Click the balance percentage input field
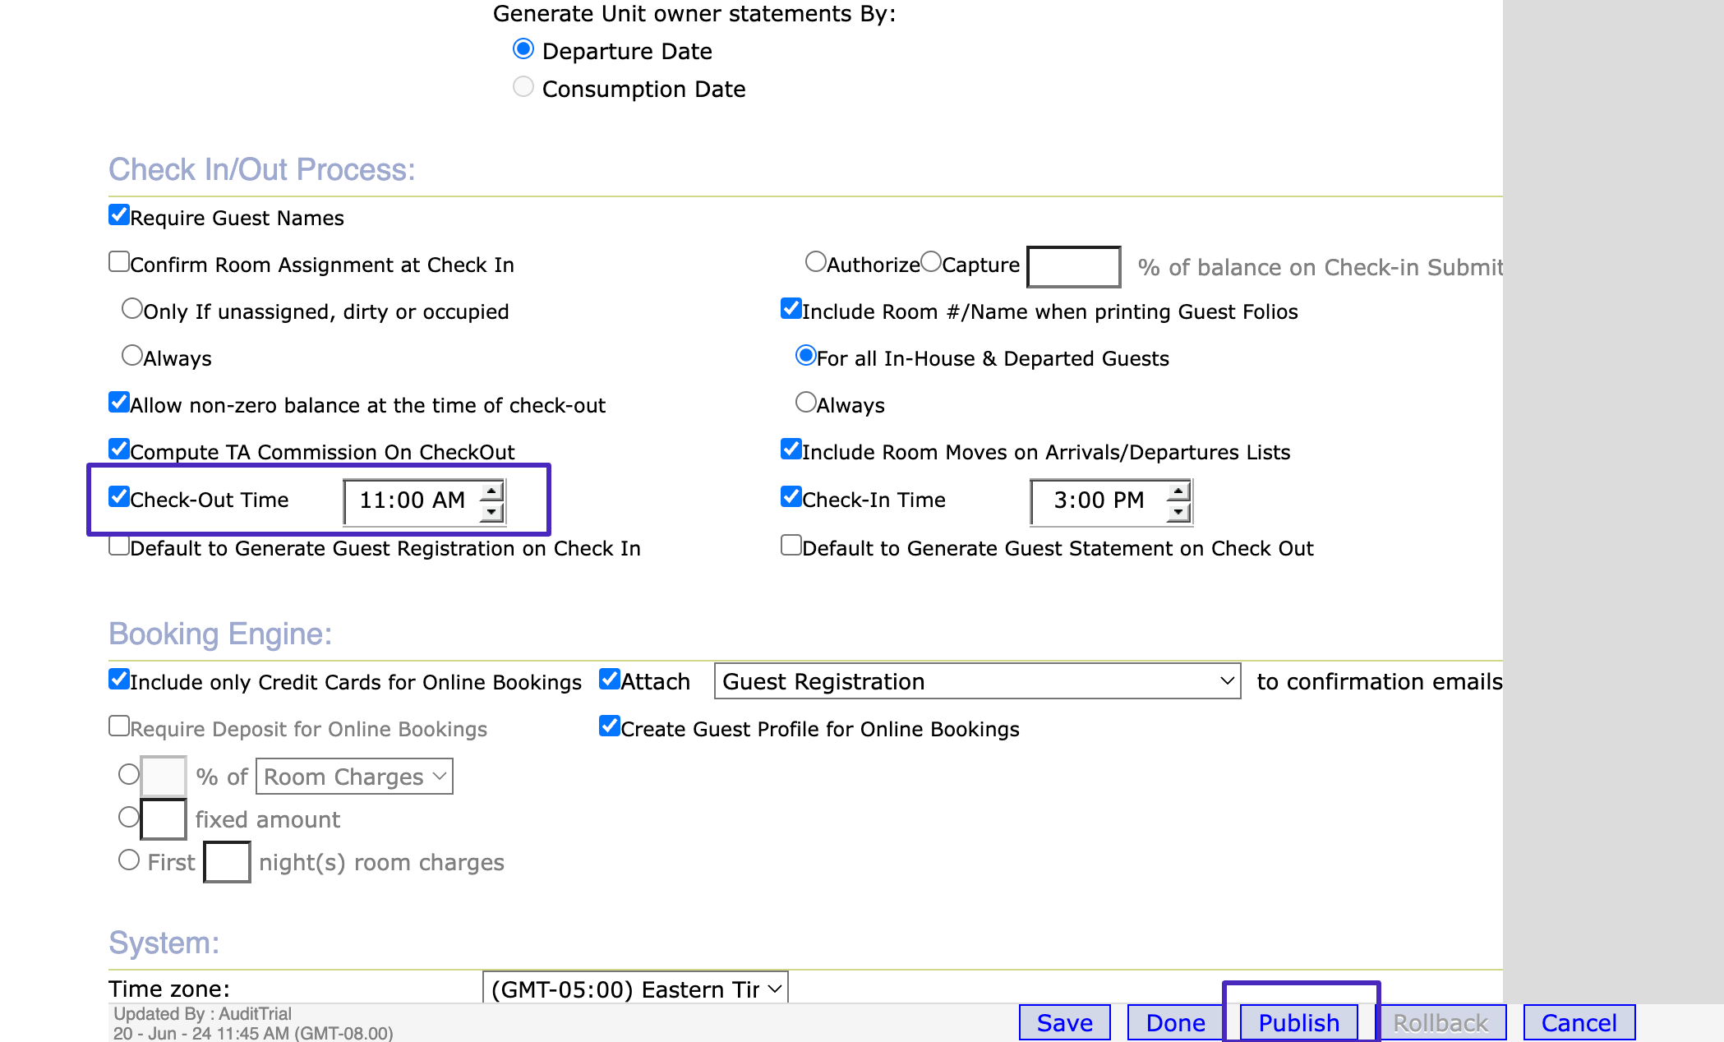Image resolution: width=1724 pixels, height=1042 pixels. (1073, 267)
